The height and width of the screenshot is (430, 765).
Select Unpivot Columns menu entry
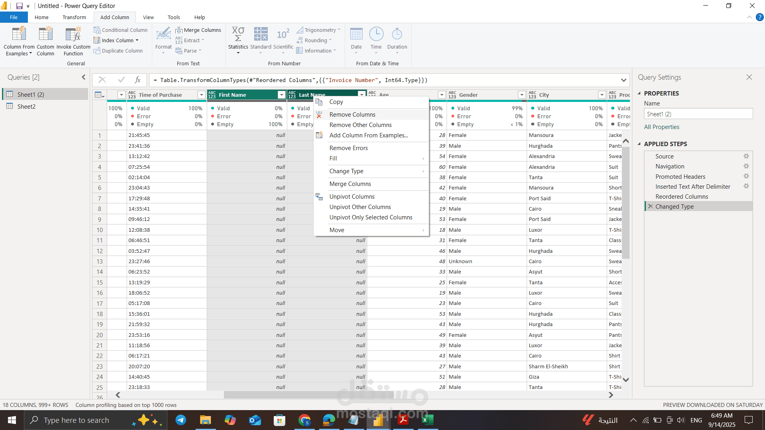click(x=351, y=197)
